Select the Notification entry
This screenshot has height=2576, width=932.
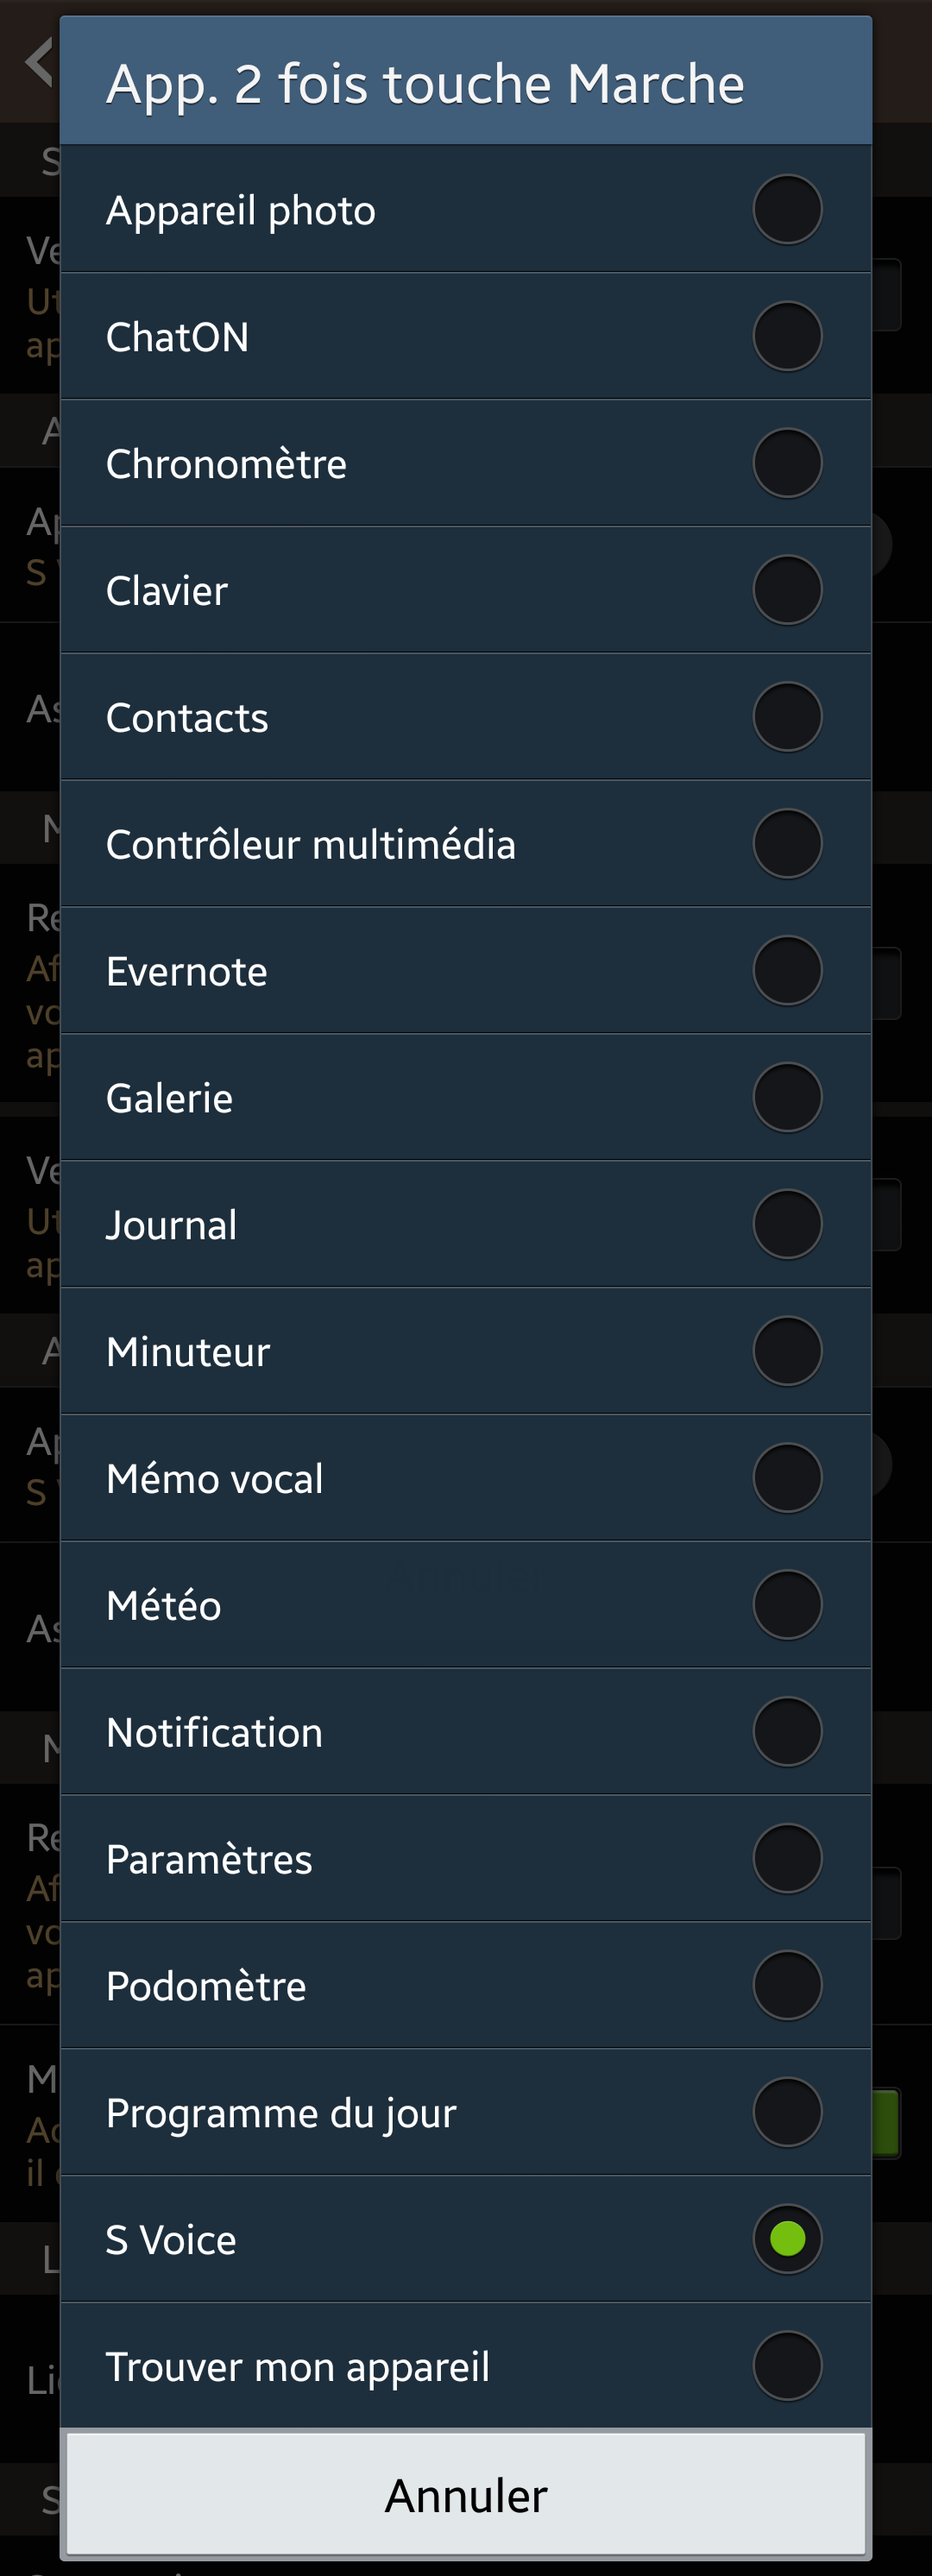click(x=465, y=1732)
